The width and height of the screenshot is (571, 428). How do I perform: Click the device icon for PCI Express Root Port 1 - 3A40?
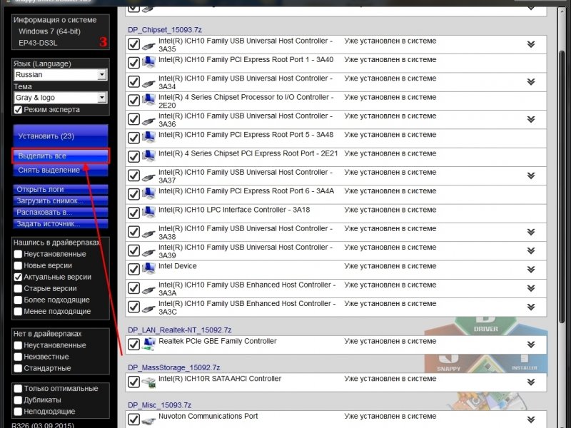pos(148,62)
